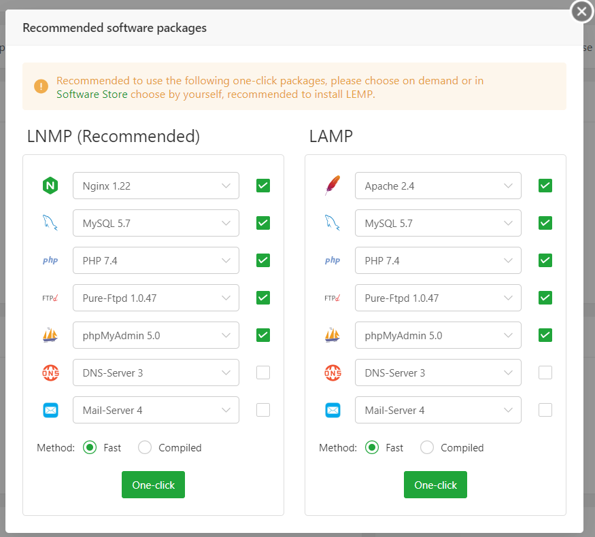Enable Mail-Server 4 checkbox in LNMP

[263, 410]
